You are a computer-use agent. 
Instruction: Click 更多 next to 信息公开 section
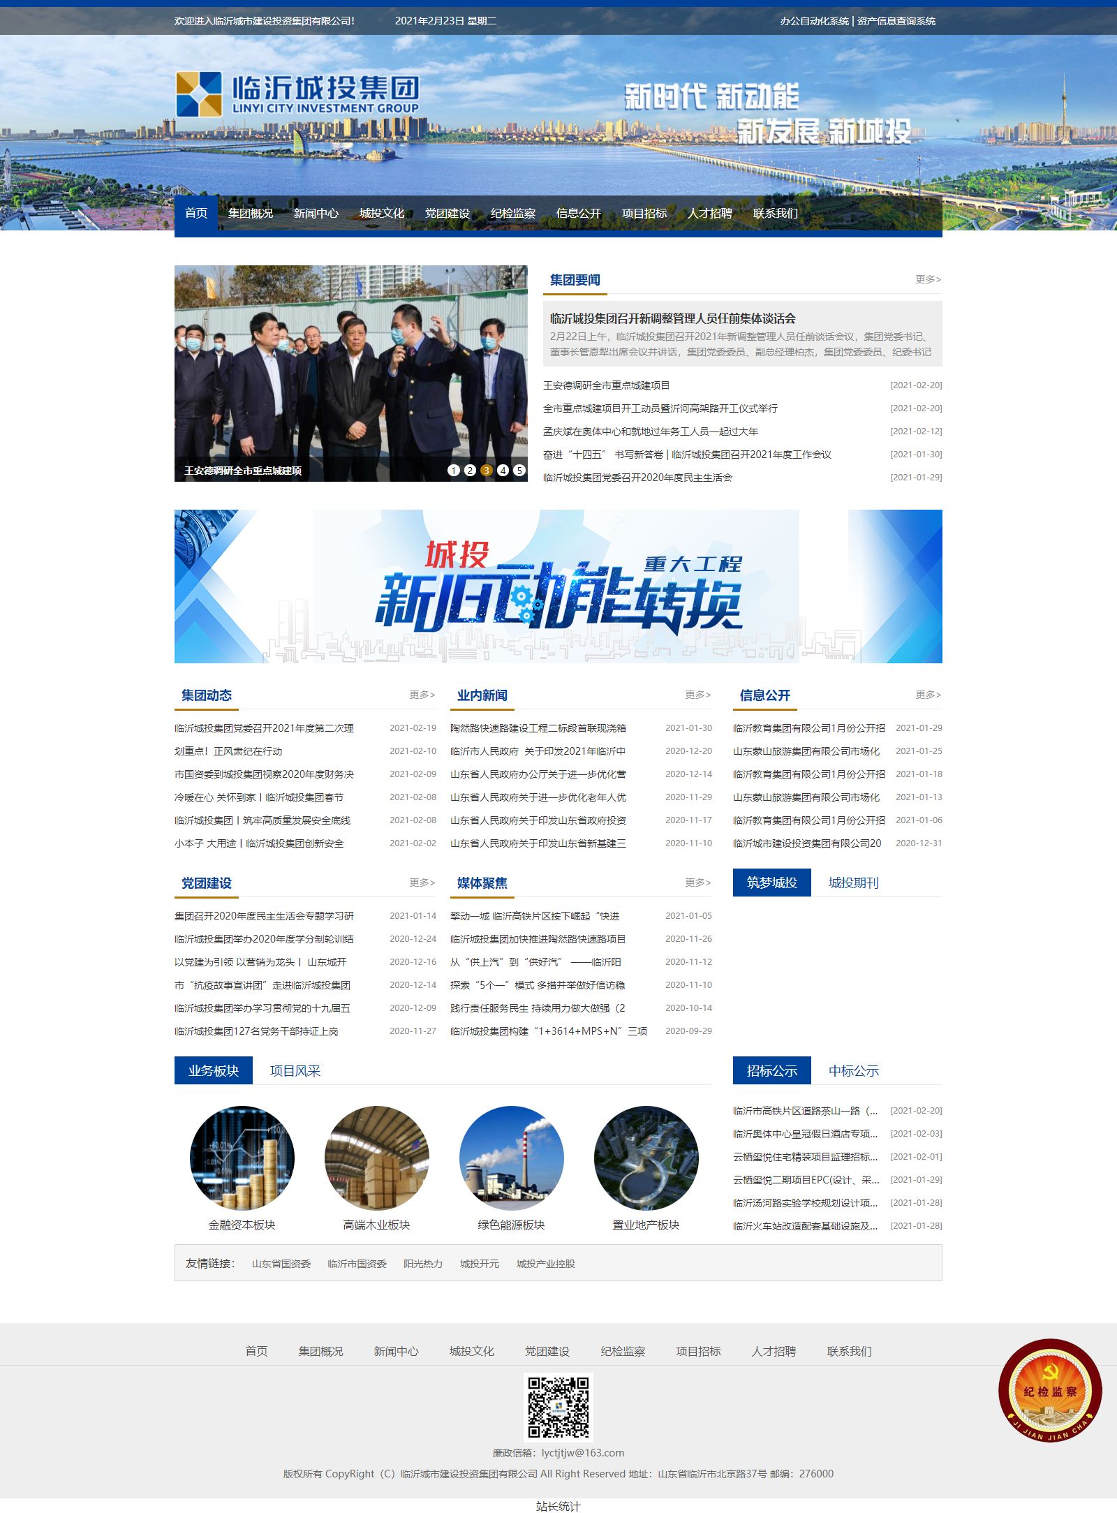pyautogui.click(x=929, y=695)
